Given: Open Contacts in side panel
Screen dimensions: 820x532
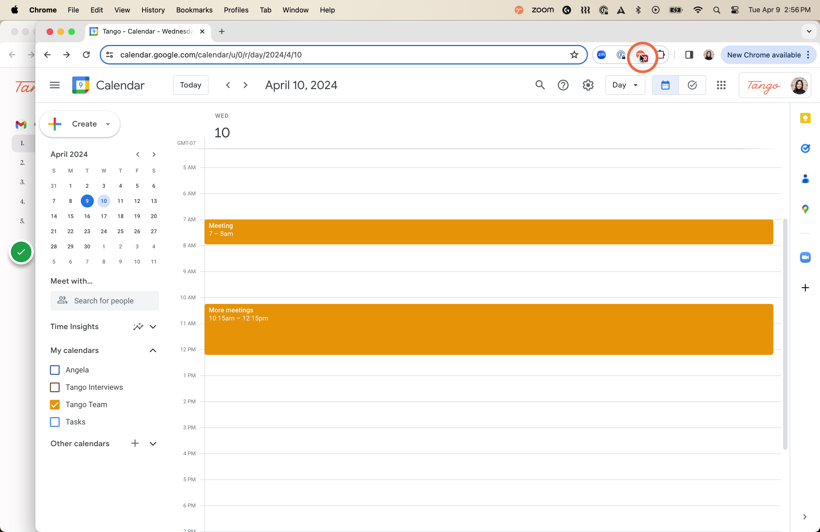Looking at the screenshot, I should pos(805,179).
